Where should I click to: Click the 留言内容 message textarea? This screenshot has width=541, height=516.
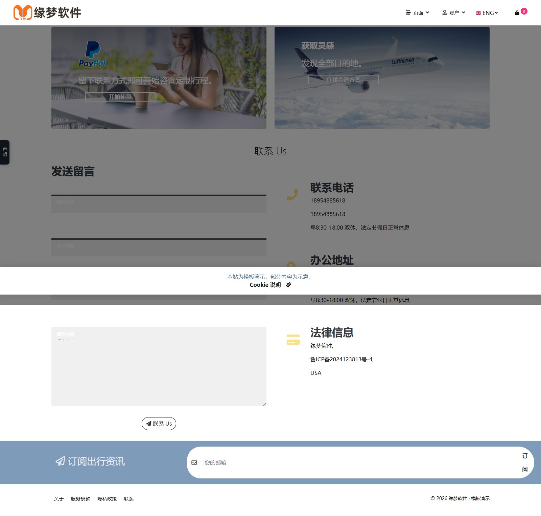[159, 366]
